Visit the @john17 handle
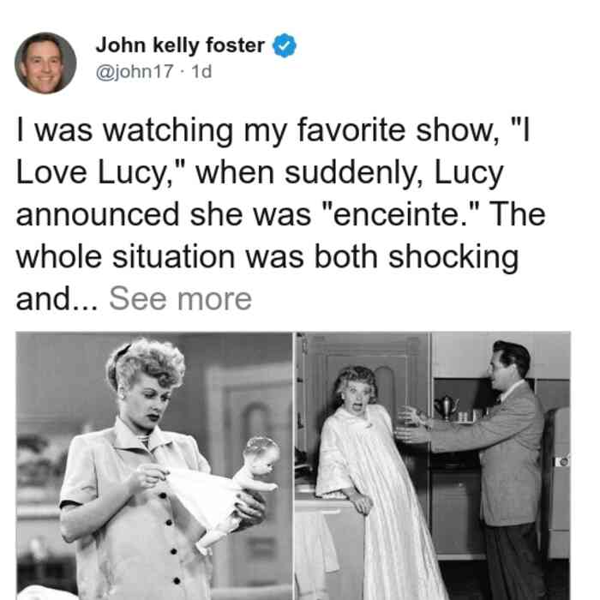The height and width of the screenshot is (600, 600). [x=135, y=71]
